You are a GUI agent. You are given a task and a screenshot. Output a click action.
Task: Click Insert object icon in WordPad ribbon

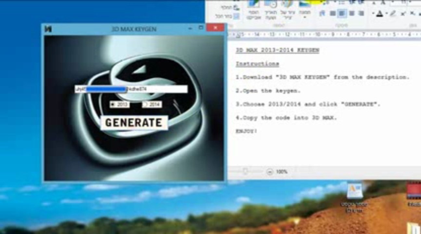(254, 4)
